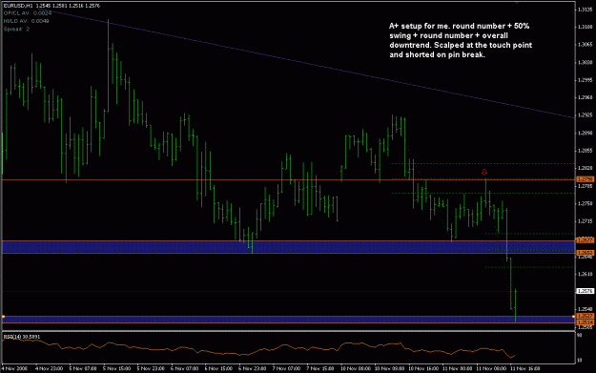Click the 1.3100 price axis label
The image size is (596, 373).
pyautogui.click(x=585, y=27)
